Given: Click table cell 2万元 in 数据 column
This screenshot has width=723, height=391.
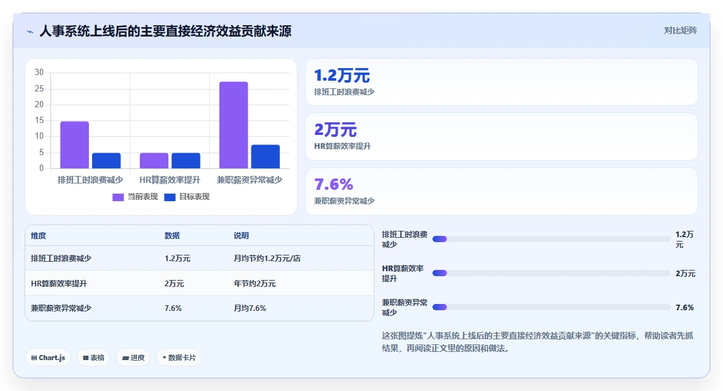Looking at the screenshot, I should (174, 284).
